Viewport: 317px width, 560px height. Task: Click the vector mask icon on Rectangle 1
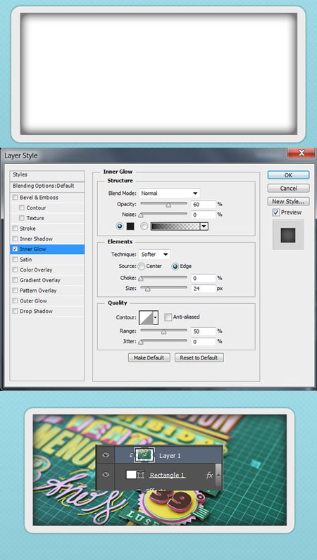tap(141, 475)
